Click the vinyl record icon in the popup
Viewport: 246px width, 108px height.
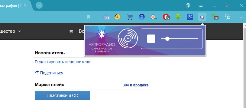pyautogui.click(x=128, y=38)
